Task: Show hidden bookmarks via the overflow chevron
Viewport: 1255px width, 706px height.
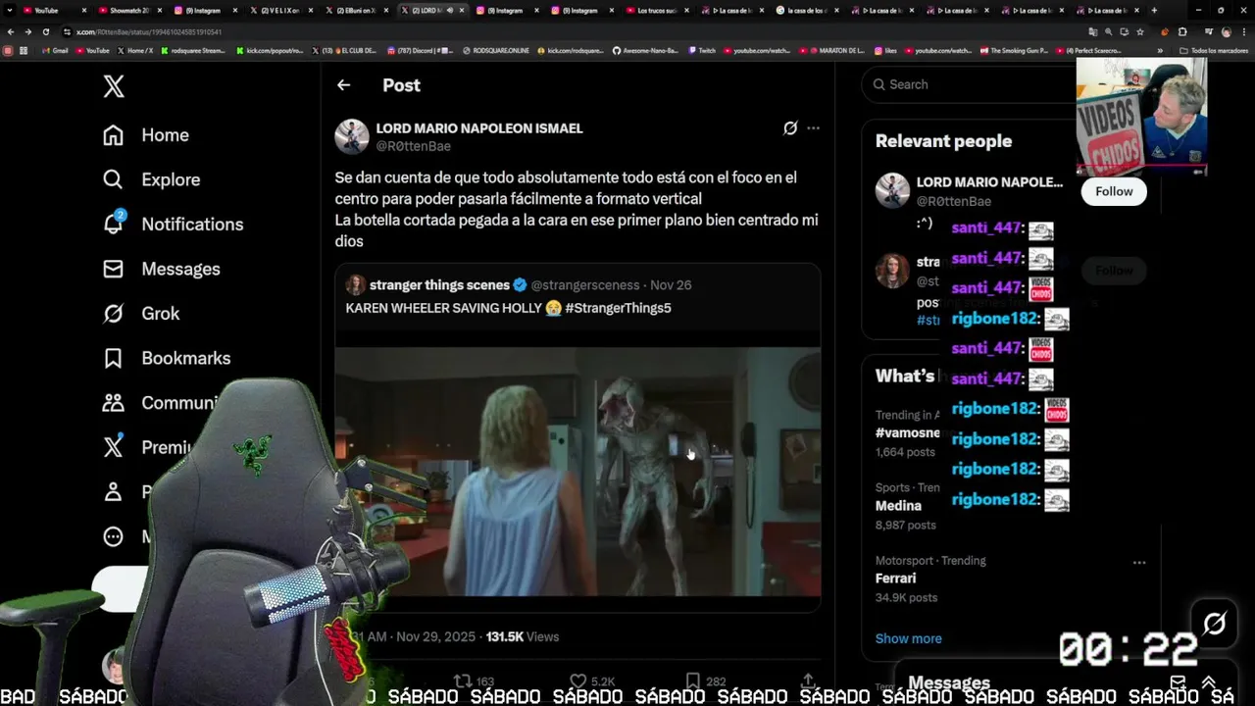Action: point(1160,50)
